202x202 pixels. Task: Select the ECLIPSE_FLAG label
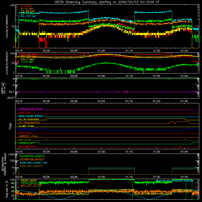coord(28,130)
